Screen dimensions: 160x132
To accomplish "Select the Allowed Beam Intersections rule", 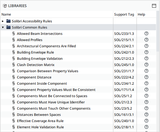I will [40, 34].
